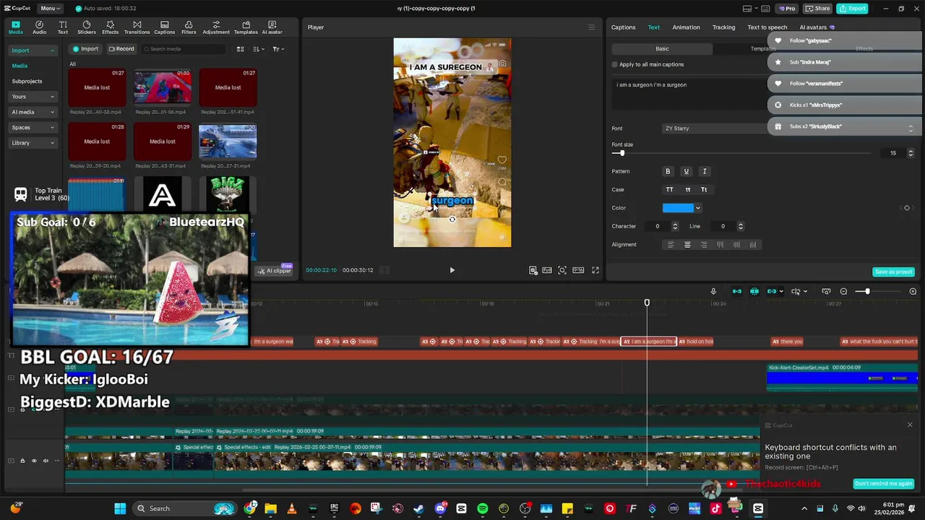Click the Save as preset button

tap(894, 272)
